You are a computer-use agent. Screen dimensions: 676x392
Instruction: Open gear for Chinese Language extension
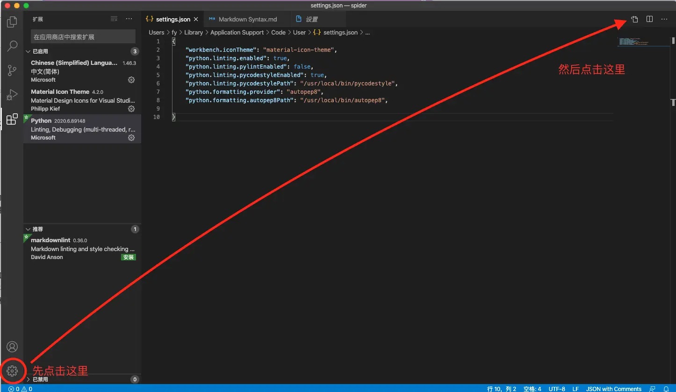pos(131,80)
